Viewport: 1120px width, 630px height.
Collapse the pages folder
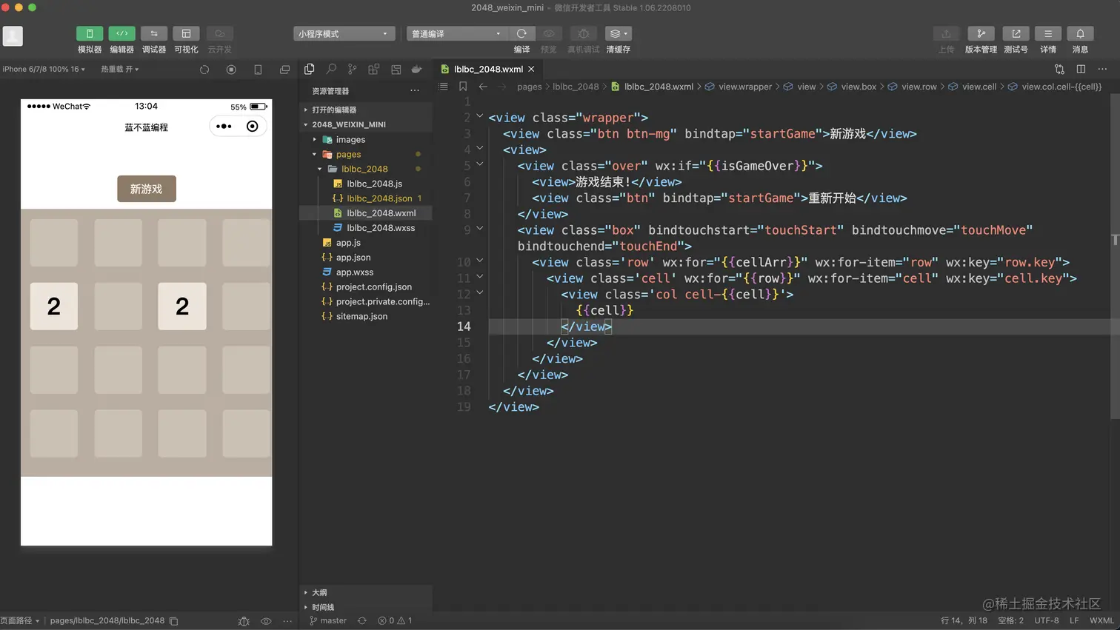(x=366, y=154)
